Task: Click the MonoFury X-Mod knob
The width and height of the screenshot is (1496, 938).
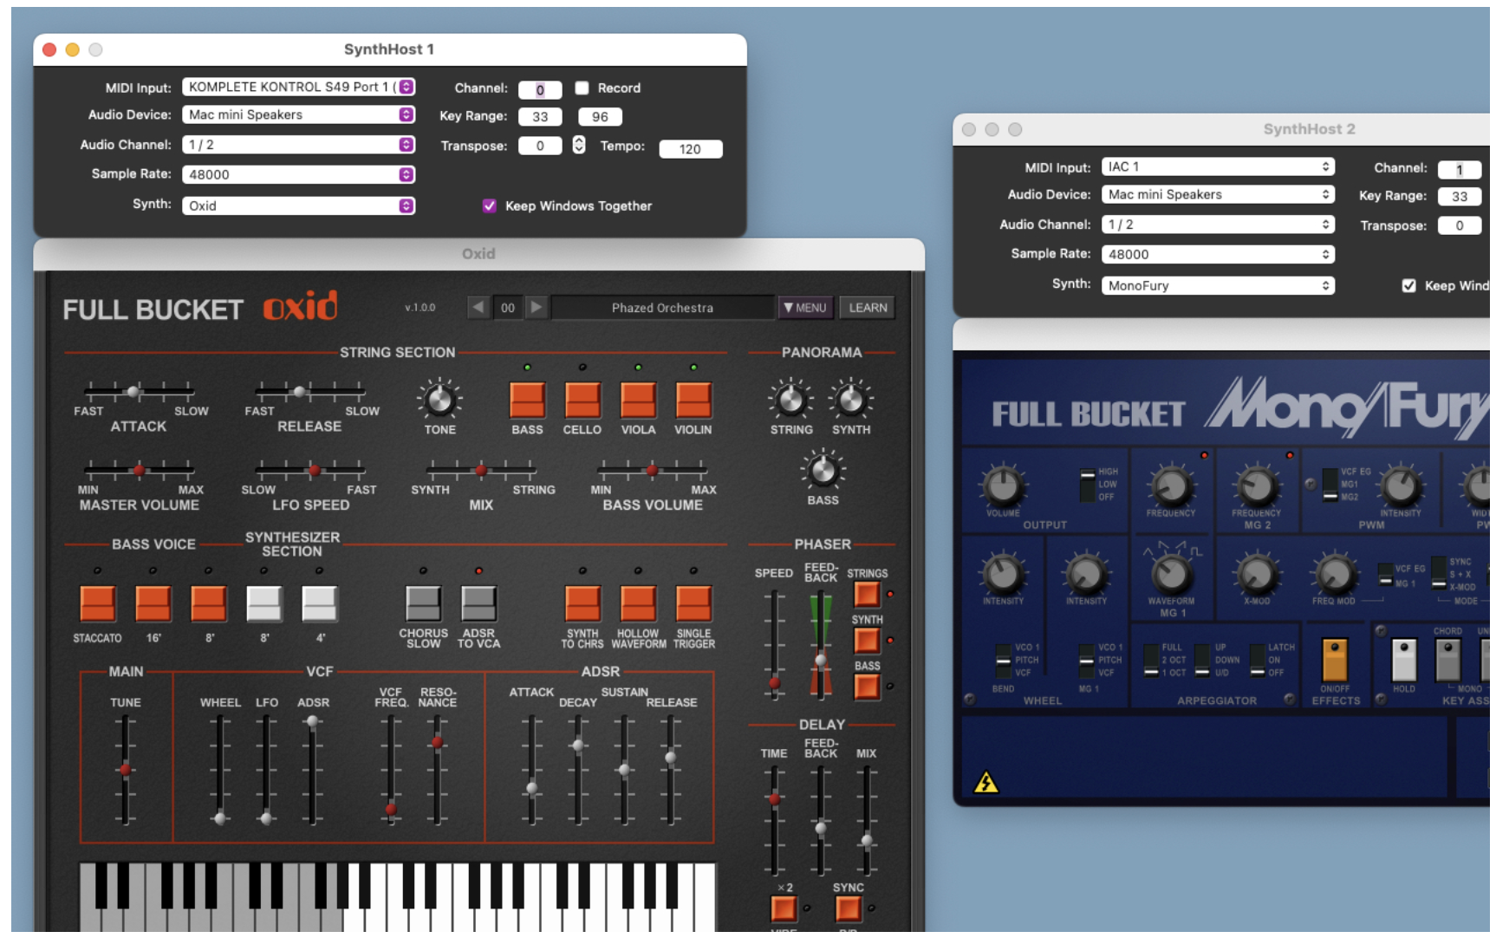Action: [1256, 573]
